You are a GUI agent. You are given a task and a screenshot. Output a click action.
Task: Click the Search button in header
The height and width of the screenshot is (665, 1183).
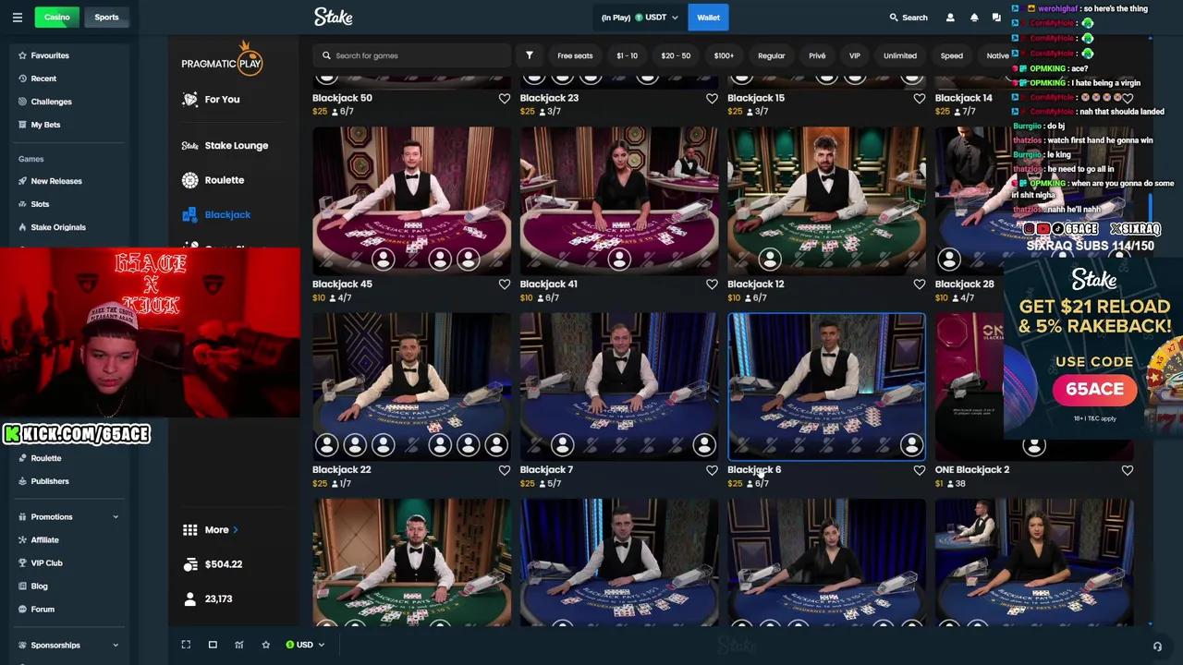coord(909,18)
